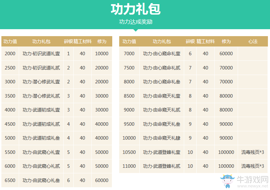Viewport: 270px width, 190px height.
Task: Click the 精工材料 header in the right table
Action: coord(206,41)
